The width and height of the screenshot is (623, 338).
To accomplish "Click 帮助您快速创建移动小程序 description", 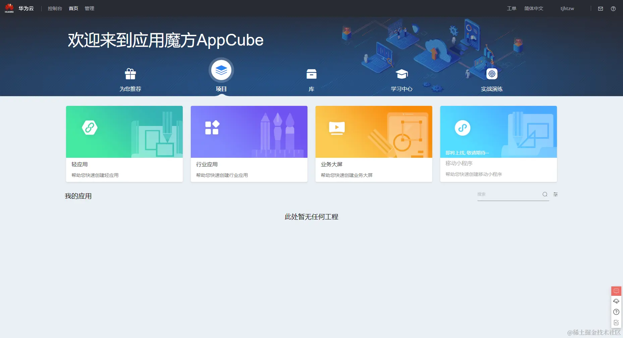I will pyautogui.click(x=474, y=174).
